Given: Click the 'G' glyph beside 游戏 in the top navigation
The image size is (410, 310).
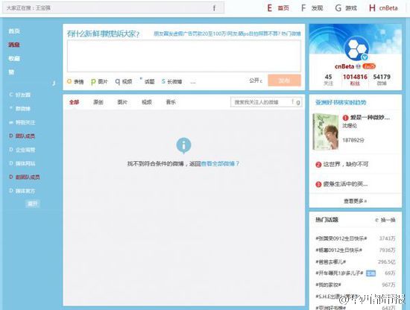Looking at the screenshot, I should (338, 8).
